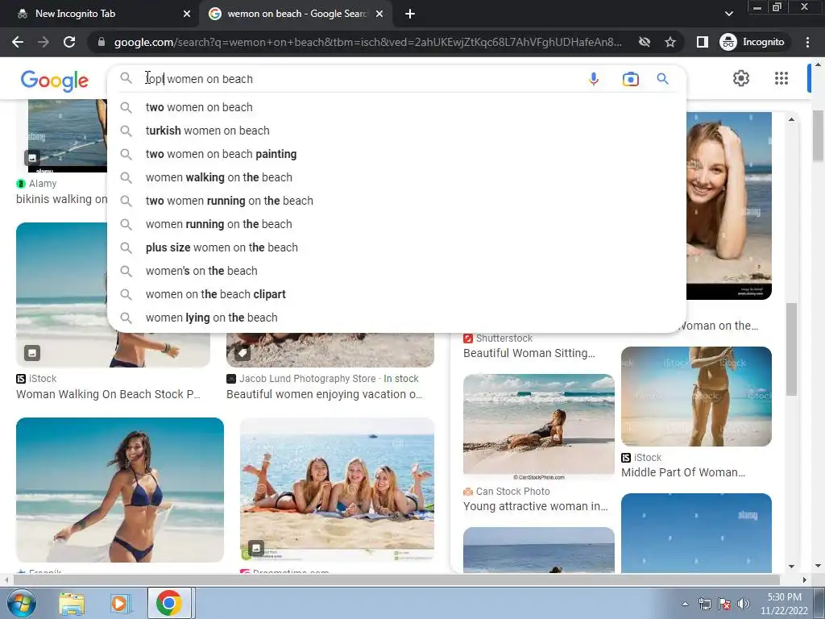Click the blue search magnifier button
This screenshot has height=619, width=825.
(x=662, y=79)
